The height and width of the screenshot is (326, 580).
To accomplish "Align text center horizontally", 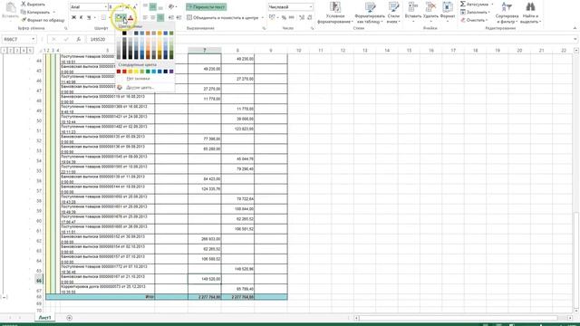I will coord(153,17).
